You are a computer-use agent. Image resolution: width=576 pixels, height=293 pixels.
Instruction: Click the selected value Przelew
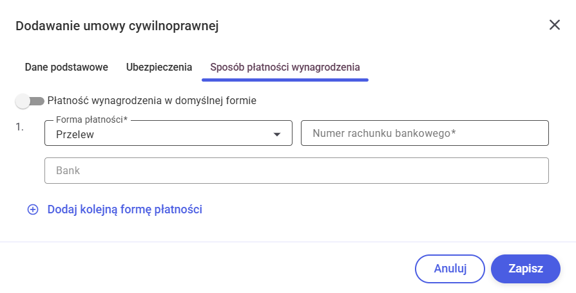pos(75,134)
